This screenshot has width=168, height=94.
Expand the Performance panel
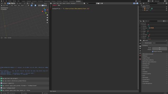pyautogui.click(x=146, y=68)
